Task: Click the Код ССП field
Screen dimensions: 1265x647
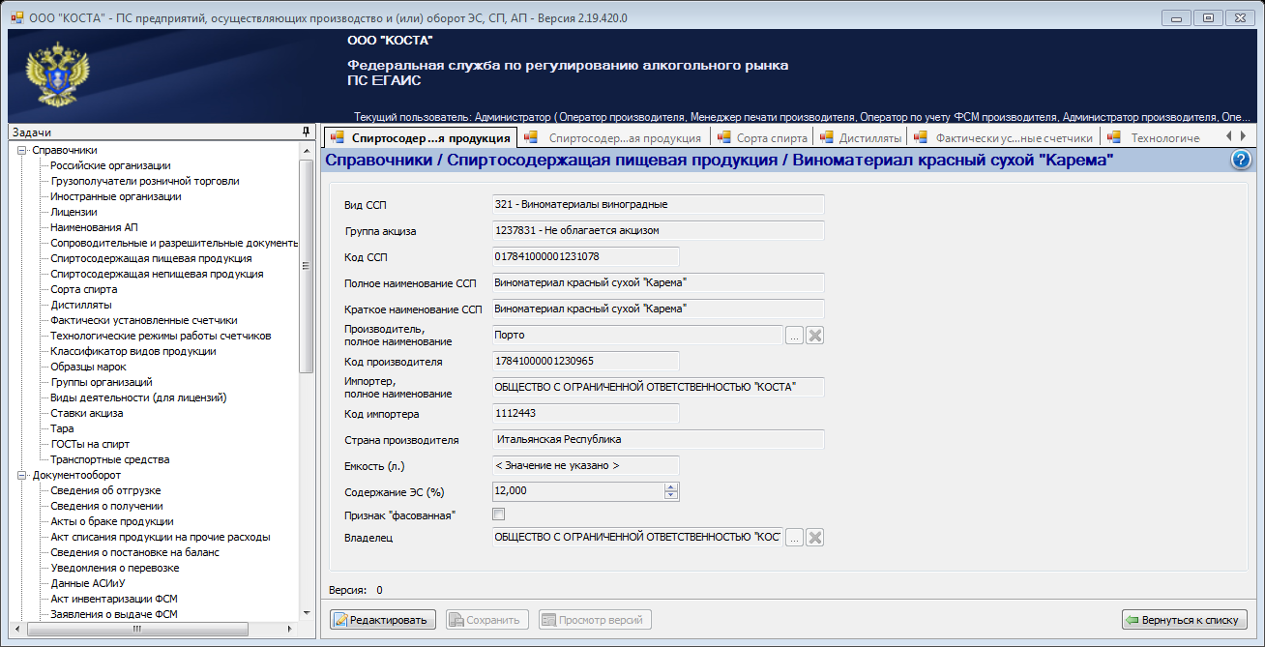Action: [585, 256]
